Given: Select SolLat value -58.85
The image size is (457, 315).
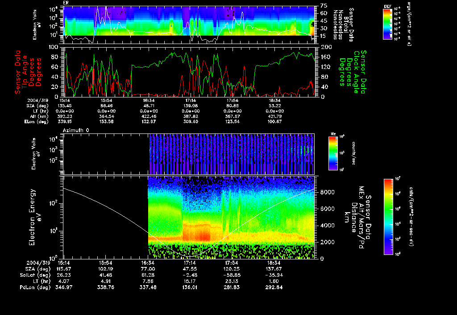Looking at the screenshot, I should (232, 275).
